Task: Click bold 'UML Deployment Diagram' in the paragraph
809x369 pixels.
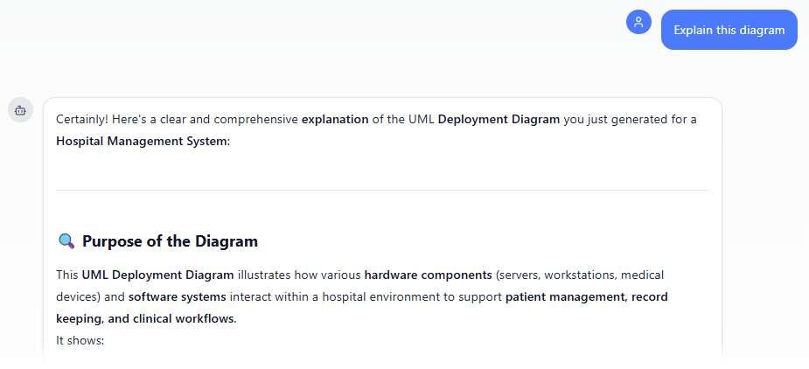Action: point(157,275)
